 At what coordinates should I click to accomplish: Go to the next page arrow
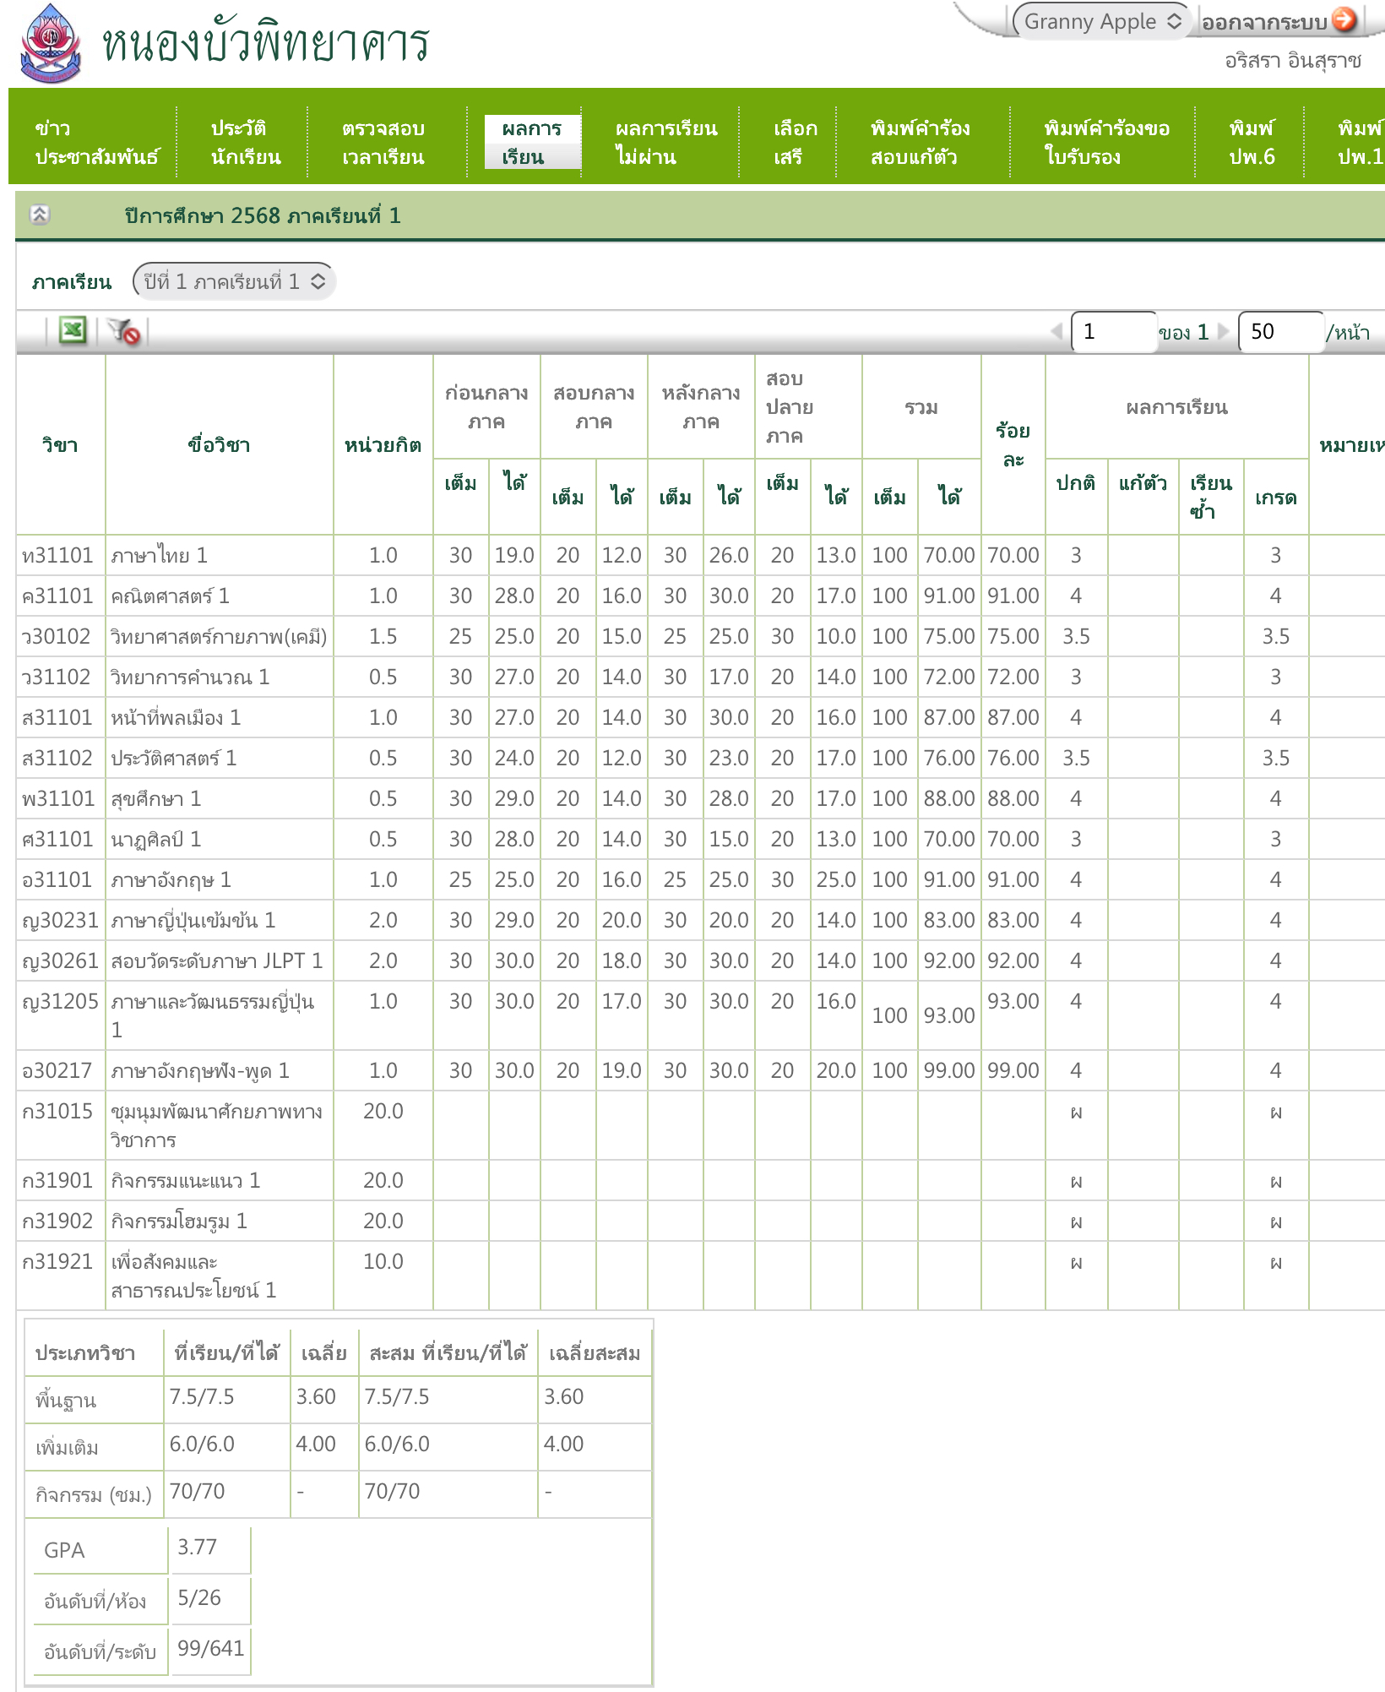click(1222, 331)
